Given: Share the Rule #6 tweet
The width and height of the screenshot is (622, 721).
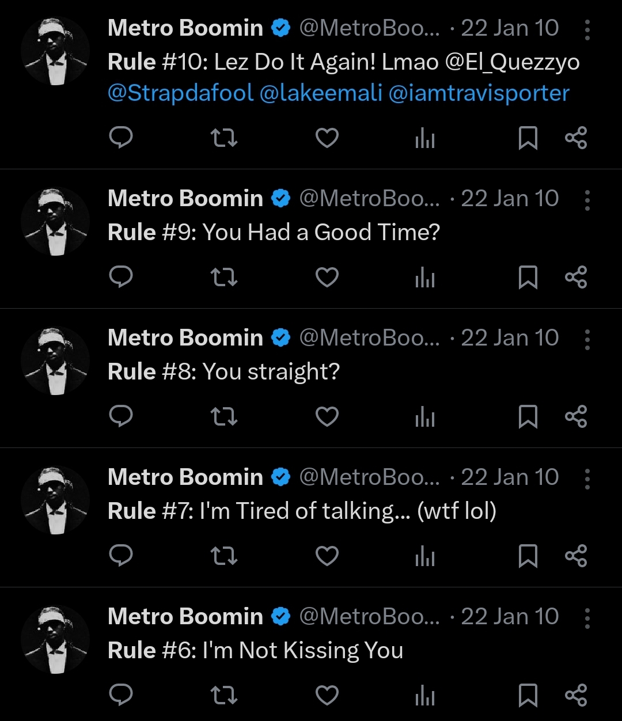Looking at the screenshot, I should (x=576, y=696).
